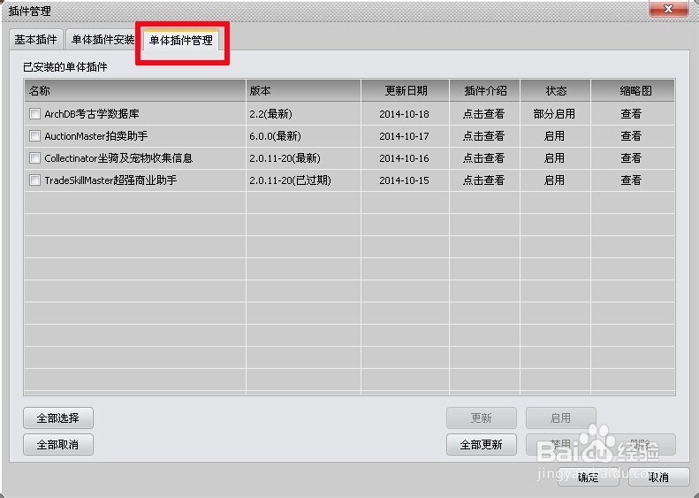Sort by the 更新日期 column header
This screenshot has width=699, height=498.
click(406, 90)
